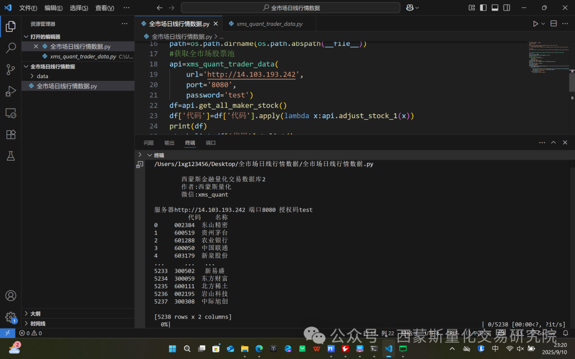
Task: Open Microsoft Edge from taskbar
Action: point(259,348)
